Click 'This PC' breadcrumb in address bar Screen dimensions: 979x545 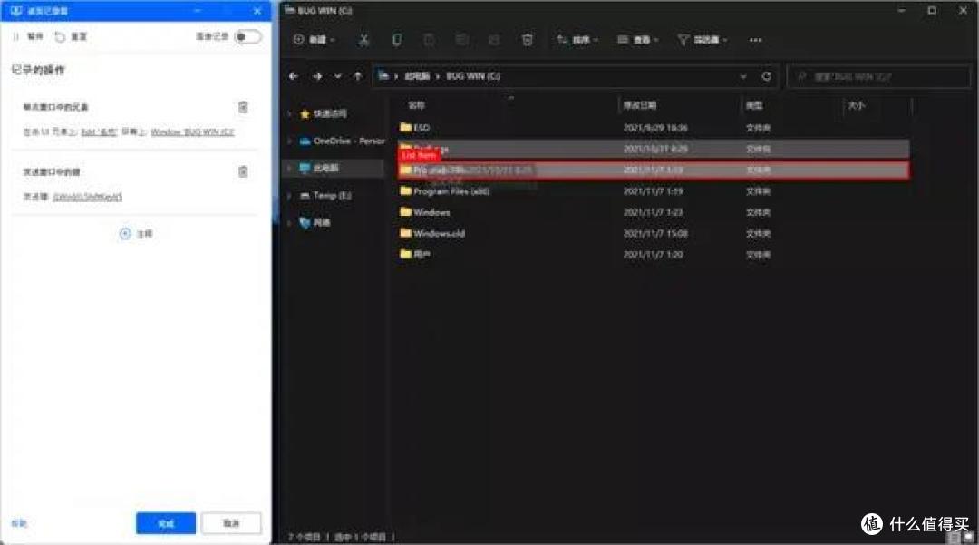[x=417, y=76]
